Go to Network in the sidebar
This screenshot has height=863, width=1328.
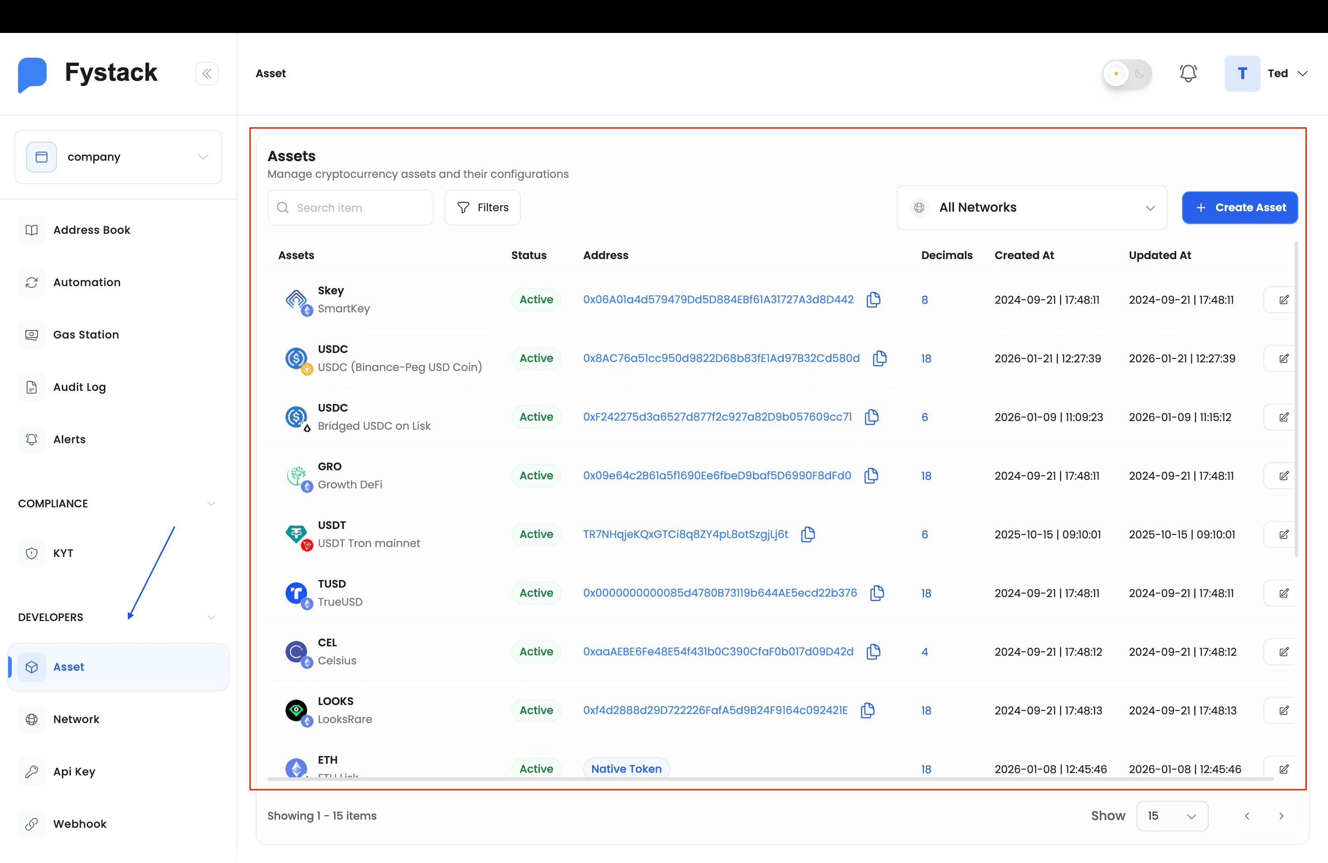[x=118, y=719]
